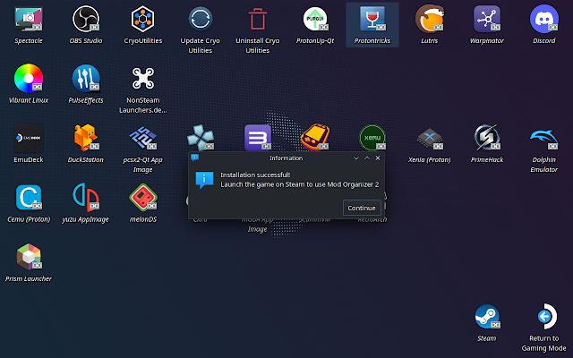
Task: Launch Xenia (Proton) desktop icon
Action: [430, 139]
